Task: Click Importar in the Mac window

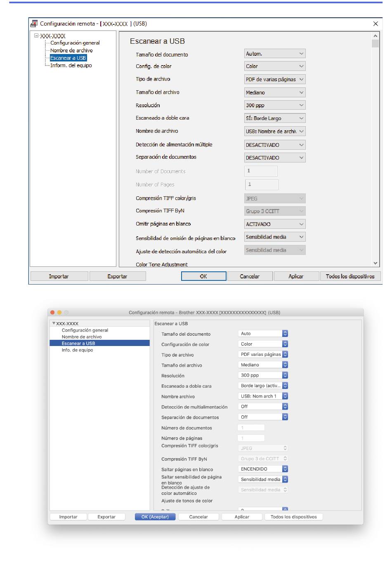Action: click(68, 517)
